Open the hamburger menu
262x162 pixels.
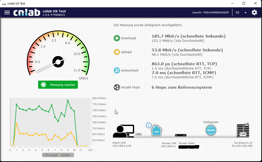tap(7, 12)
